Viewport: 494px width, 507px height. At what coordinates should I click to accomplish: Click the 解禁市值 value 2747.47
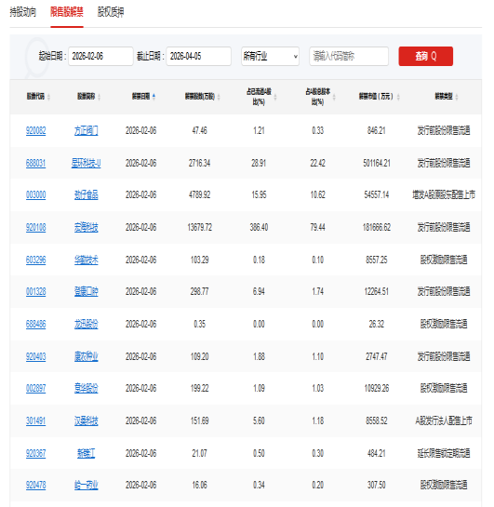(x=377, y=356)
